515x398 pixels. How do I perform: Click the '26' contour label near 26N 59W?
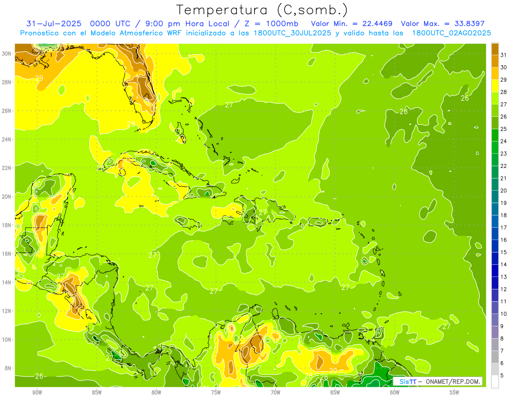click(403, 112)
